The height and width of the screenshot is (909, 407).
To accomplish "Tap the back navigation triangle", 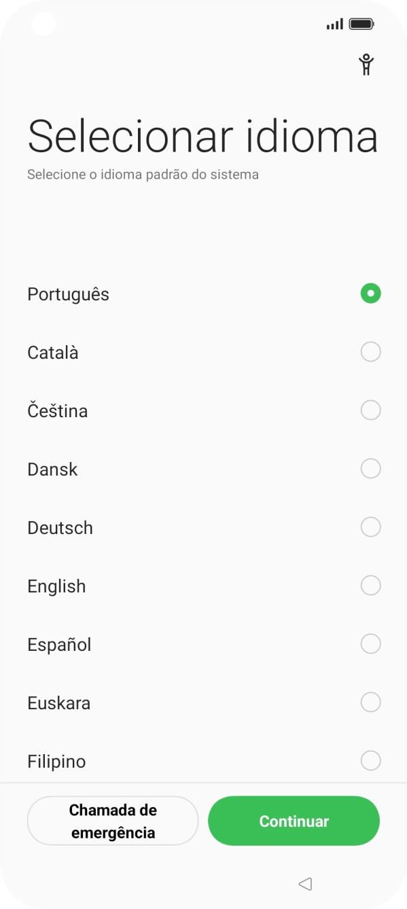I will click(305, 884).
